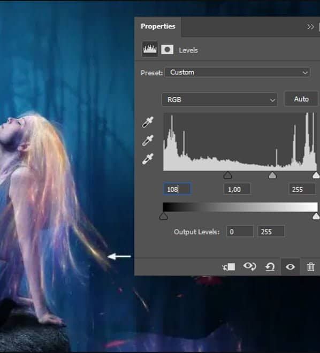
Task: Collapse the panel with double arrows
Action: point(310,27)
